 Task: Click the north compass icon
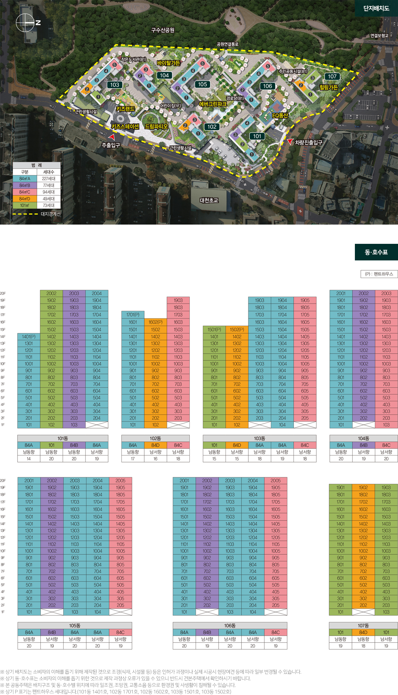pos(25,23)
